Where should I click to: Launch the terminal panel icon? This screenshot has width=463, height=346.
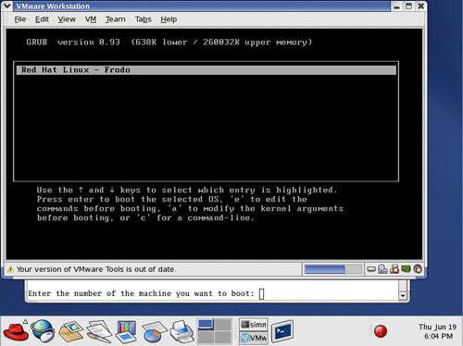click(x=282, y=331)
